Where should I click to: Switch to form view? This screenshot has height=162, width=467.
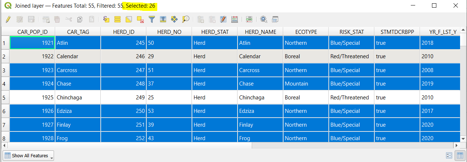point(449,155)
